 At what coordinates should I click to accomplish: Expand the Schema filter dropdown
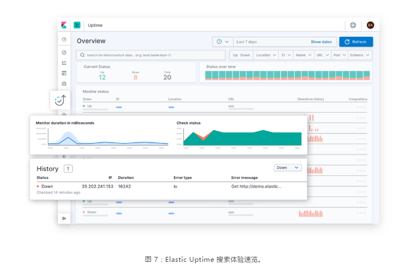click(x=360, y=55)
